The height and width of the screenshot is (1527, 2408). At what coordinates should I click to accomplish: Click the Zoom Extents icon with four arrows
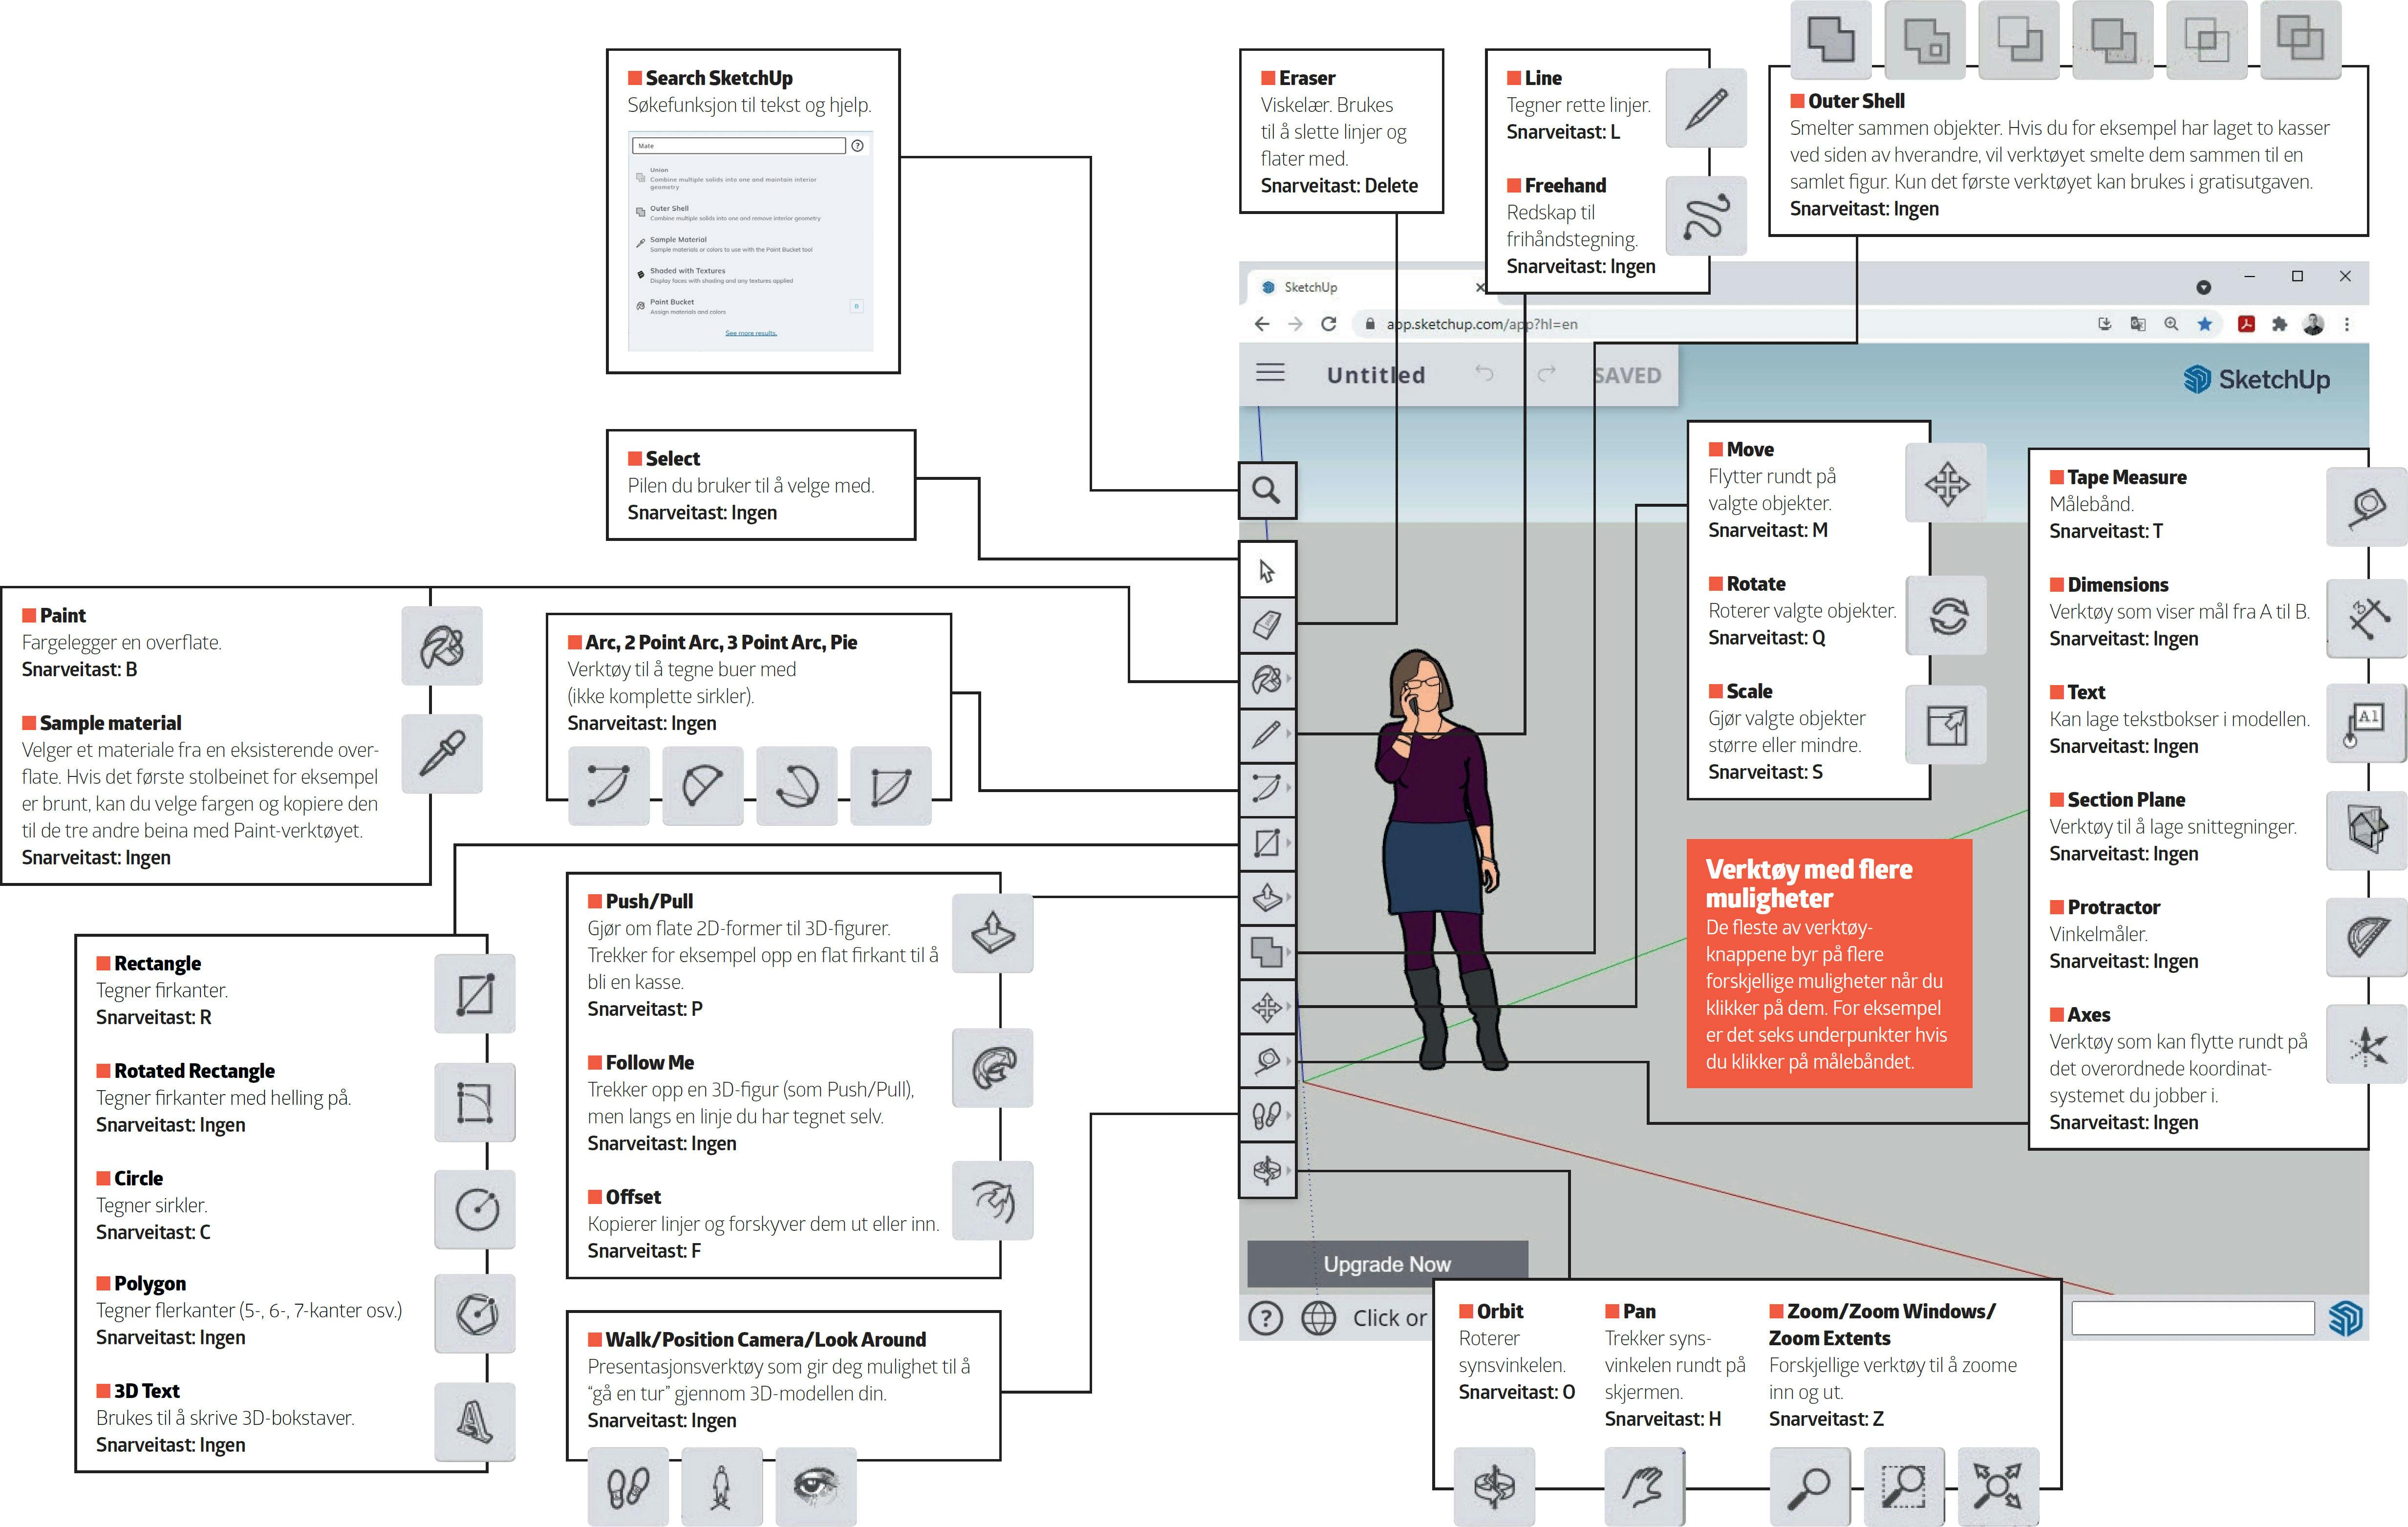1997,1487
